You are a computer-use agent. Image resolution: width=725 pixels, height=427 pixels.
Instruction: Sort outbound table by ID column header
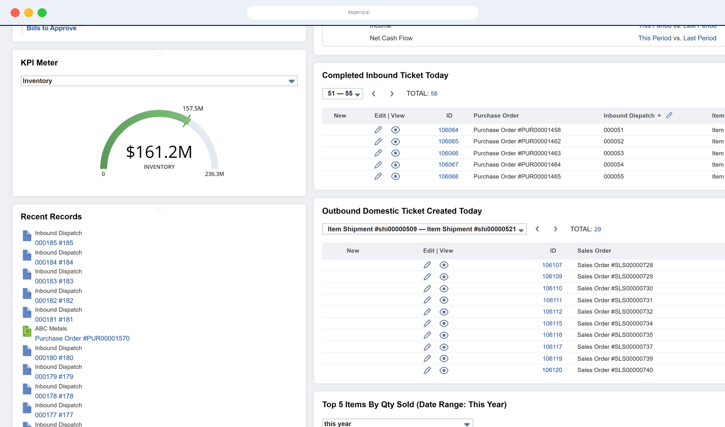tap(553, 251)
